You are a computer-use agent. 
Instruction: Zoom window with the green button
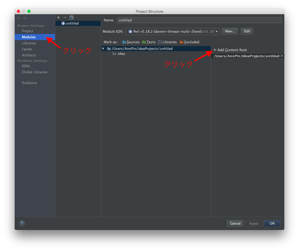coord(29,11)
